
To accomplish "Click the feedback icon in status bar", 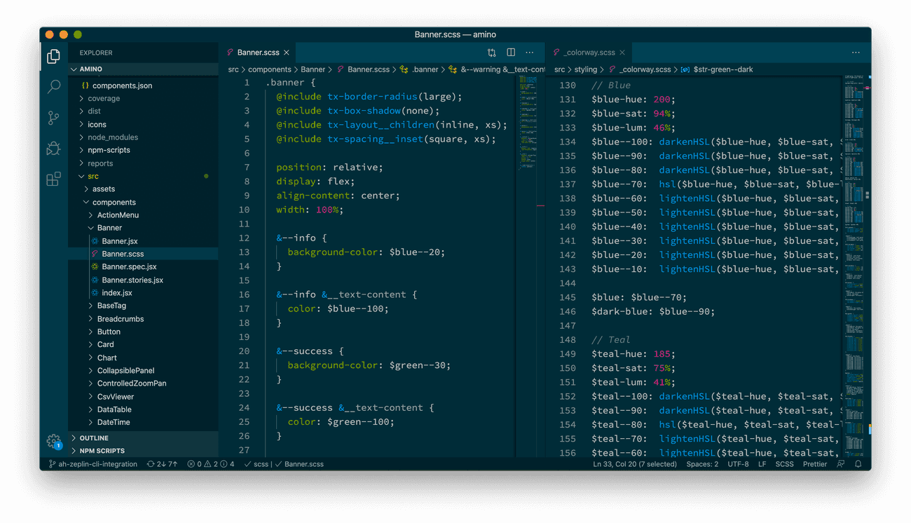I will [x=841, y=464].
